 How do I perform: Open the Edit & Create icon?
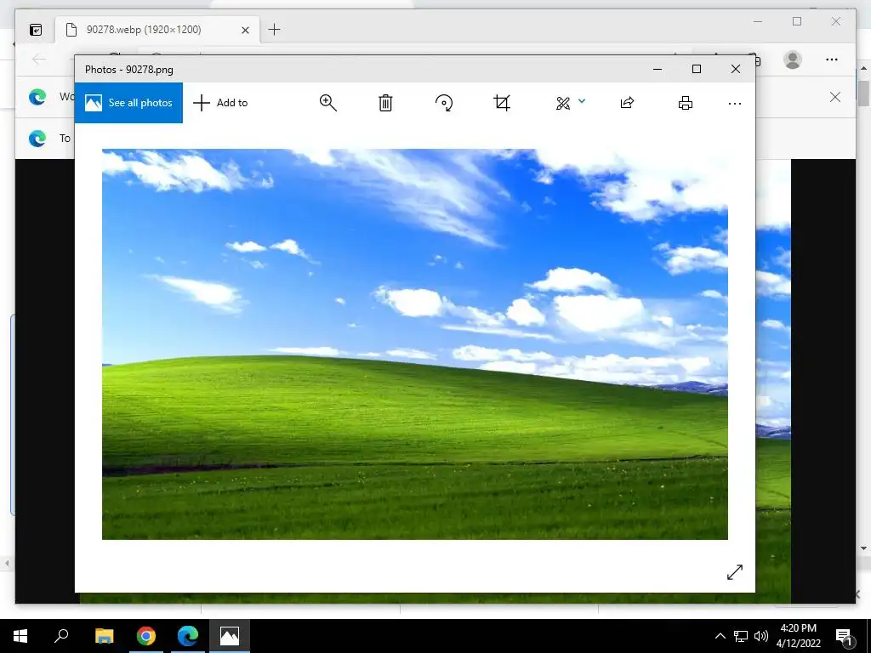tap(563, 103)
